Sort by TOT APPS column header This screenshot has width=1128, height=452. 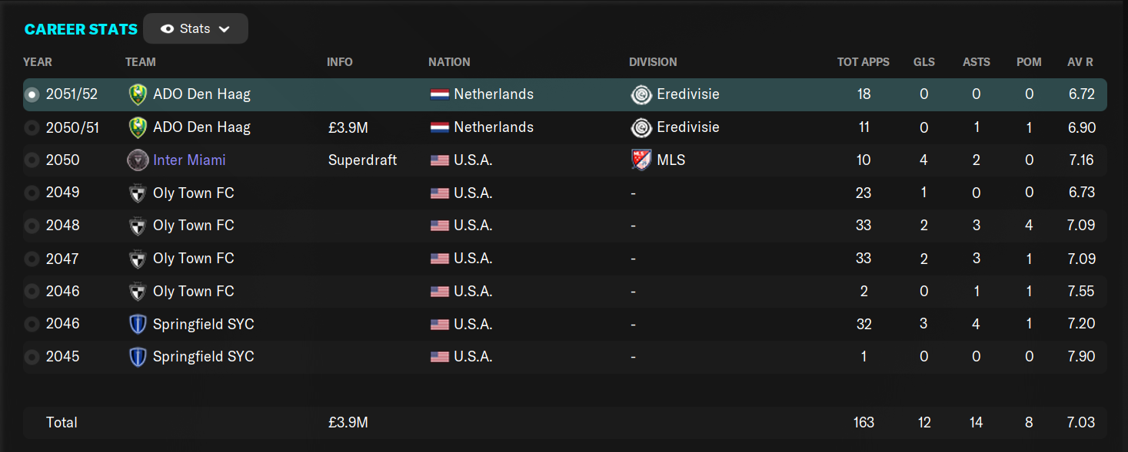[863, 62]
